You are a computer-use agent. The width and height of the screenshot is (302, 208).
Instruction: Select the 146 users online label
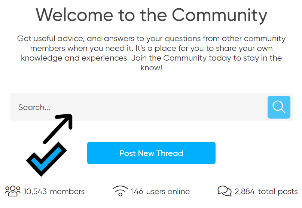pyautogui.click(x=160, y=192)
